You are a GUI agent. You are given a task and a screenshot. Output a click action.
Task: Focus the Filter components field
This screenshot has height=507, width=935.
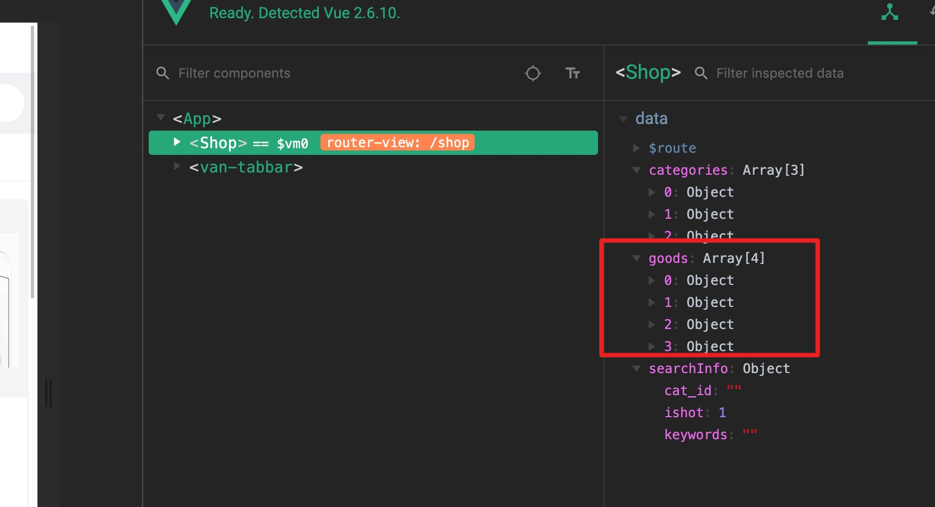point(234,73)
